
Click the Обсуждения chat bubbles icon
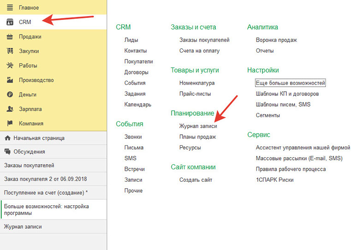pos(7,152)
